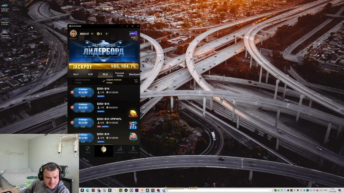The image size is (344, 193).
Task: Enable the Скрыть пустые столы checkbox
Action: pyautogui.click(x=73, y=81)
